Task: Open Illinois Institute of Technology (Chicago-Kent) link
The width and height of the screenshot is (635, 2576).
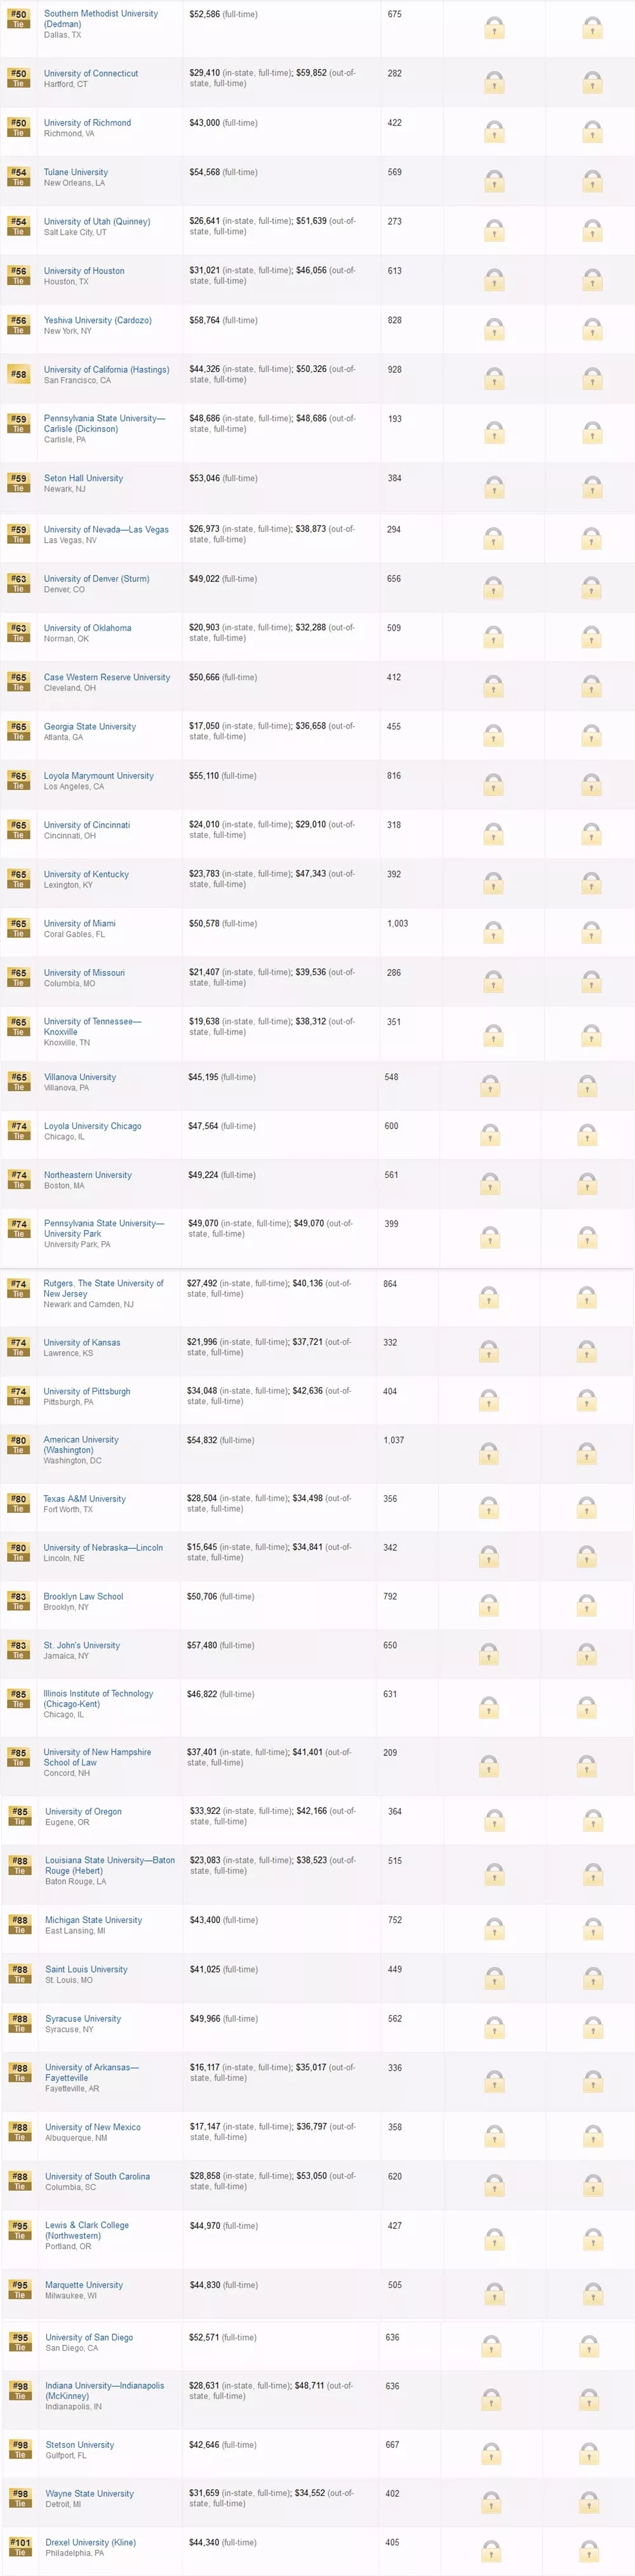Action: click(x=98, y=1700)
